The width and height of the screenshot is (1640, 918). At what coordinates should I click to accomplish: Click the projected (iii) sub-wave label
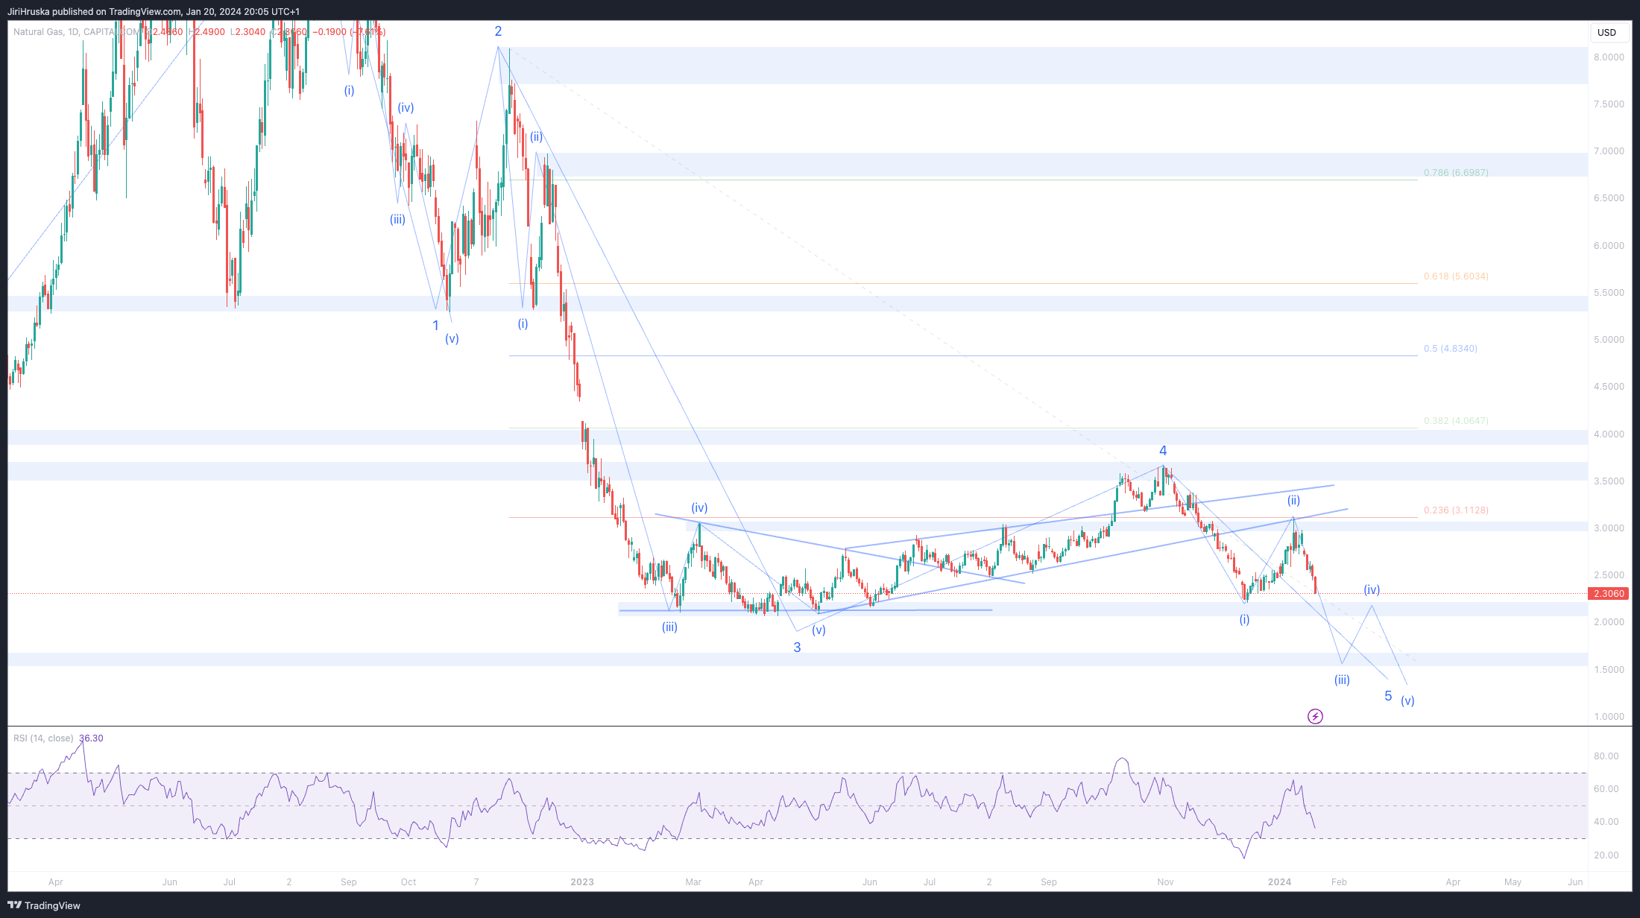[x=1342, y=680]
